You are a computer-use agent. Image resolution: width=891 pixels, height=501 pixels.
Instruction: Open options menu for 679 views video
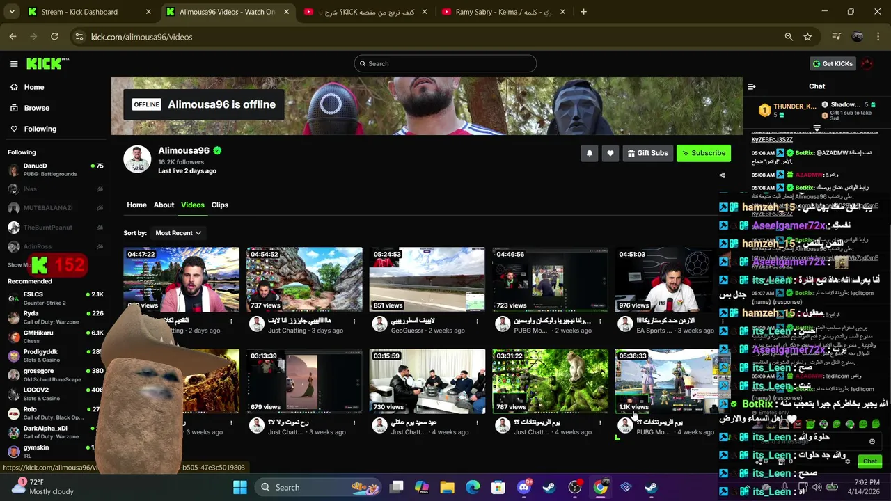tap(354, 423)
